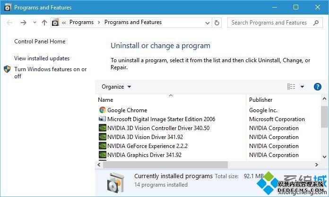Select Programs and Features breadcrumb
This screenshot has width=329, height=197.
pos(133,22)
